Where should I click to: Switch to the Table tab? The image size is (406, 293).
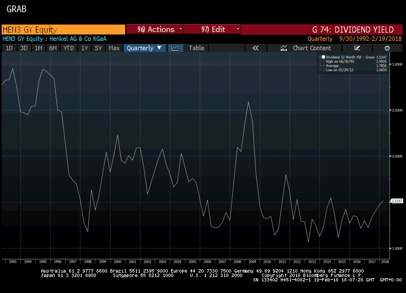[x=196, y=48]
